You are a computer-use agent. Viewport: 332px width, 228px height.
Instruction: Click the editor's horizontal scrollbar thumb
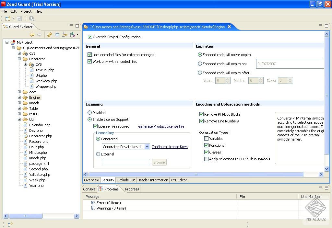click(196, 174)
